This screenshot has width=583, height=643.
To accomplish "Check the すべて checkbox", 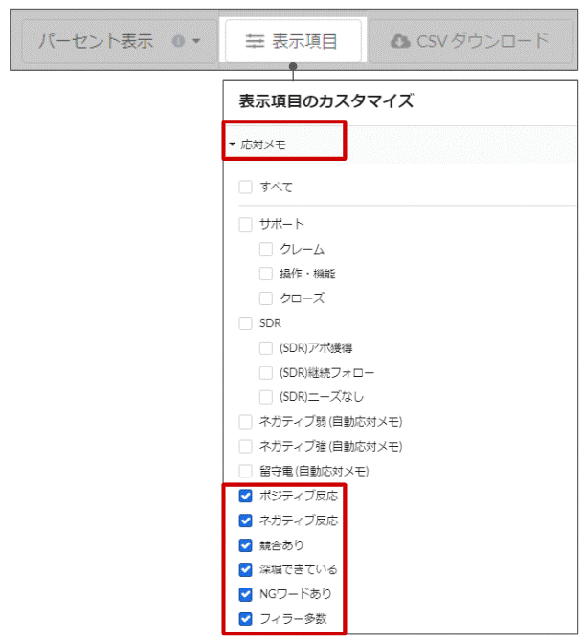I will coord(245,188).
